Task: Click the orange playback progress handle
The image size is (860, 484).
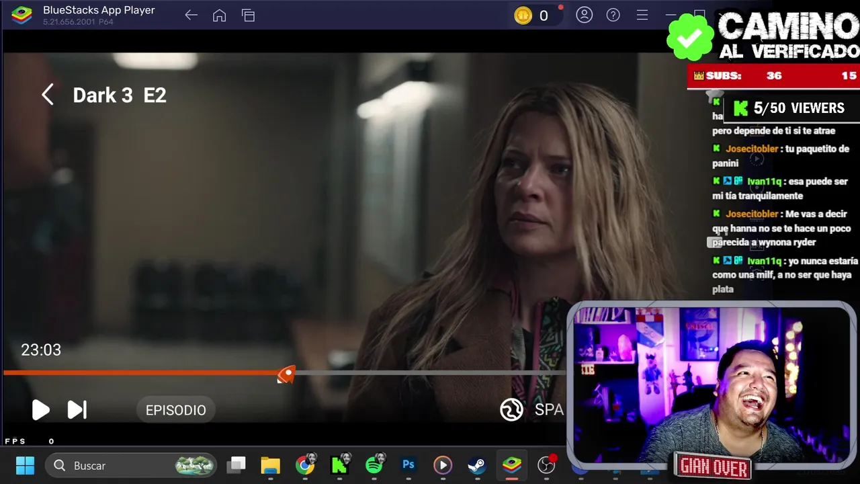Action: (x=287, y=374)
